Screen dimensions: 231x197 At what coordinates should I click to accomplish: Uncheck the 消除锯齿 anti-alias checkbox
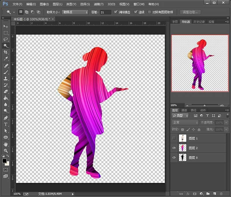116,12
